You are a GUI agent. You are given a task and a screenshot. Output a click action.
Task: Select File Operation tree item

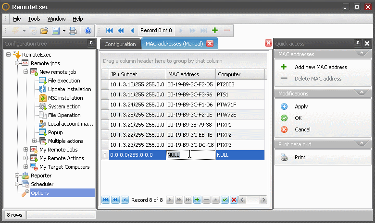pyautogui.click(x=64, y=115)
